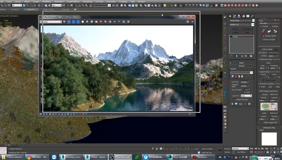Toggle red channel in V-Ray frame buffer
The image size is (282, 160).
pyautogui.click(x=69, y=22)
